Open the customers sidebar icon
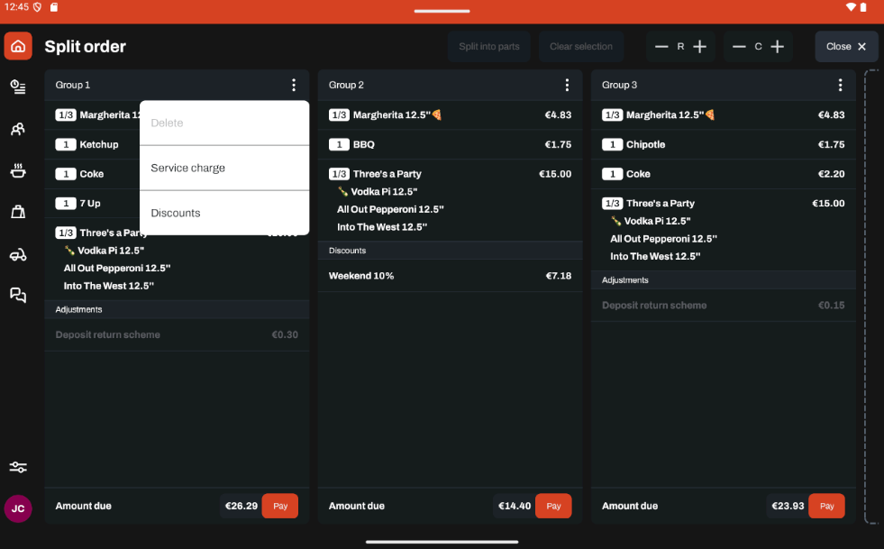The image size is (884, 549). [18, 129]
